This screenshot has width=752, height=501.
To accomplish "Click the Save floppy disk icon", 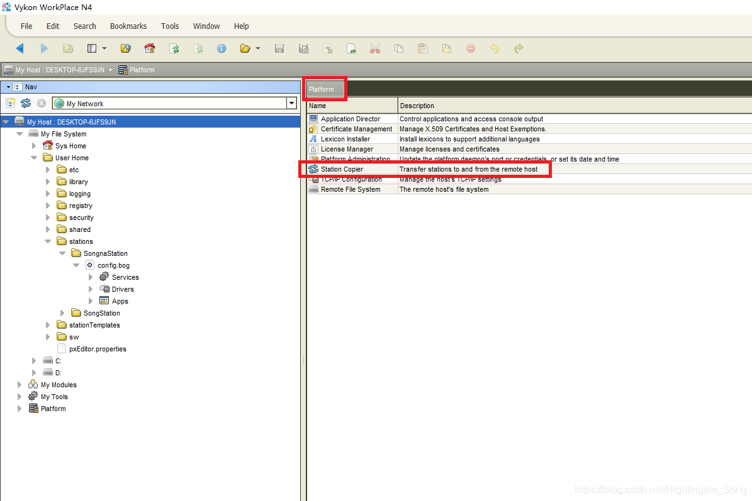I will (279, 48).
